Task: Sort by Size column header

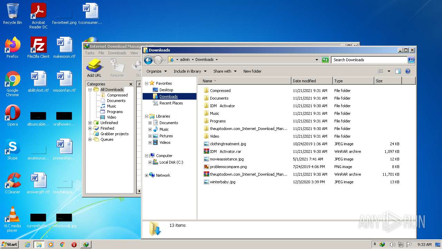Action: point(388,81)
